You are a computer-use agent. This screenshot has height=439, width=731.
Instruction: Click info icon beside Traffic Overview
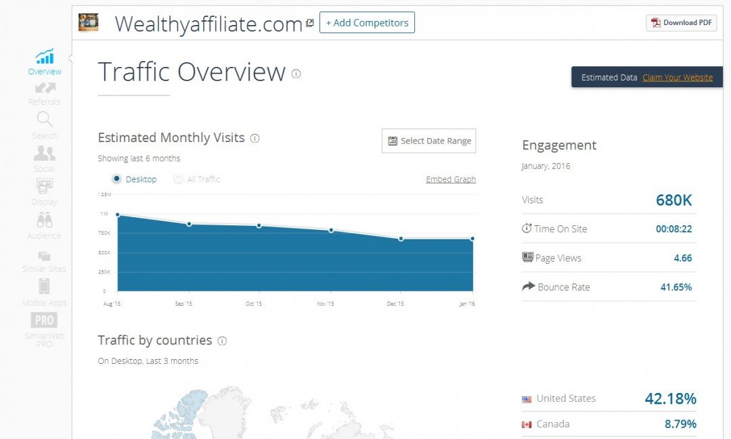pyautogui.click(x=296, y=74)
